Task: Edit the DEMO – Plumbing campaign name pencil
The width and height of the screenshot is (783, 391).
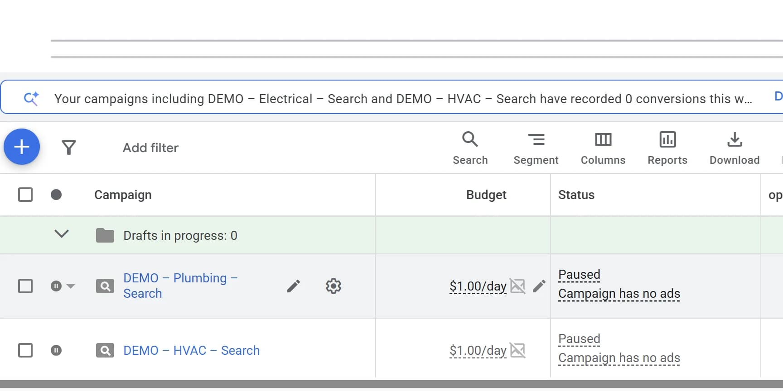Action: coord(294,286)
